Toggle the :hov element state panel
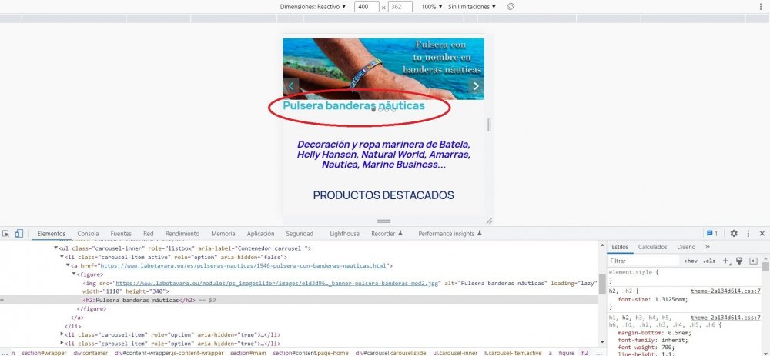Screen dimensions: 770x356 [x=691, y=261]
